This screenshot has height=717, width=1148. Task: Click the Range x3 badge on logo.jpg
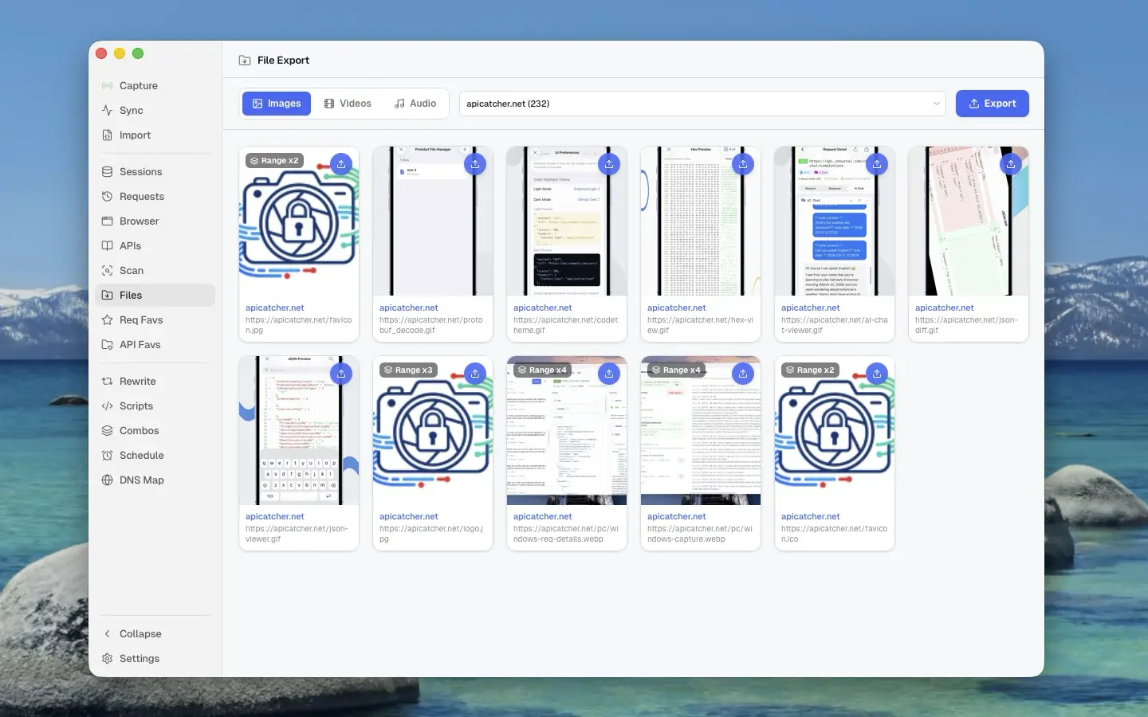pos(408,370)
